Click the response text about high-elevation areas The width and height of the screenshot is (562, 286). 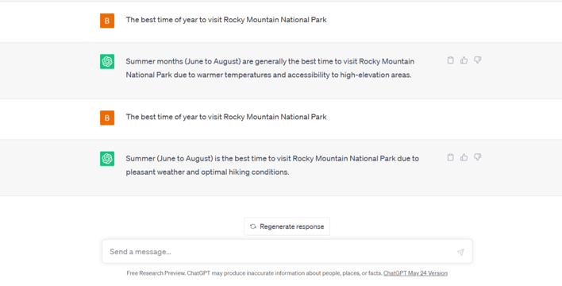coord(270,68)
